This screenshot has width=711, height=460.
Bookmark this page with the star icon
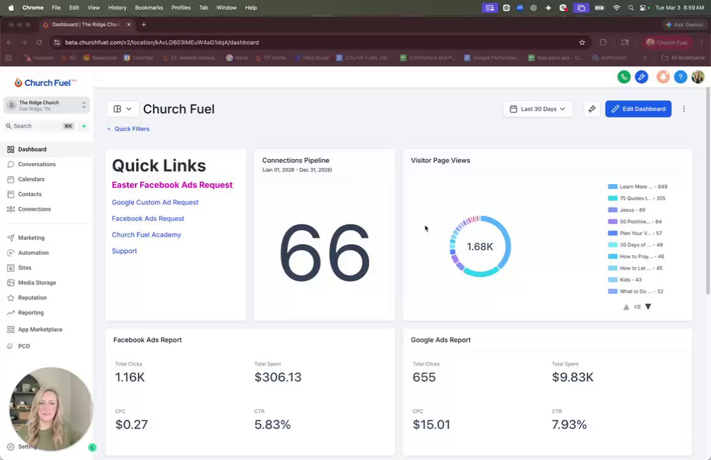click(582, 43)
